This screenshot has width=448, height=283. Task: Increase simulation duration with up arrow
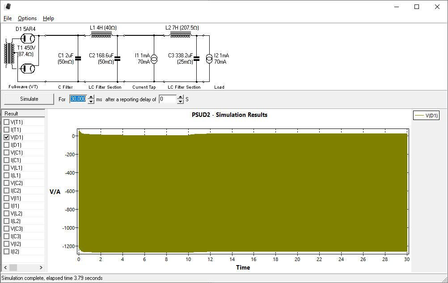[x=91, y=97]
